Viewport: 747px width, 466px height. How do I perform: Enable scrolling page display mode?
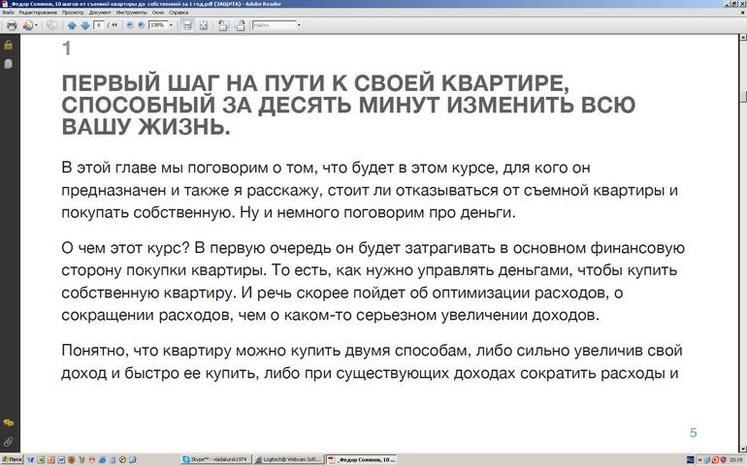click(x=187, y=25)
